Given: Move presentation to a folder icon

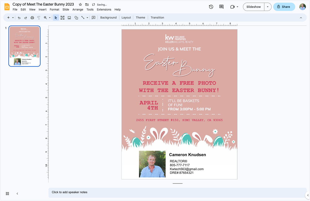Looking at the screenshot, I should (x=87, y=5).
